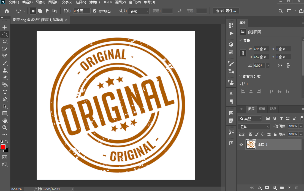Click the 选择并遮住 button
Viewport: 304px width, 191px height.
[x=226, y=11]
